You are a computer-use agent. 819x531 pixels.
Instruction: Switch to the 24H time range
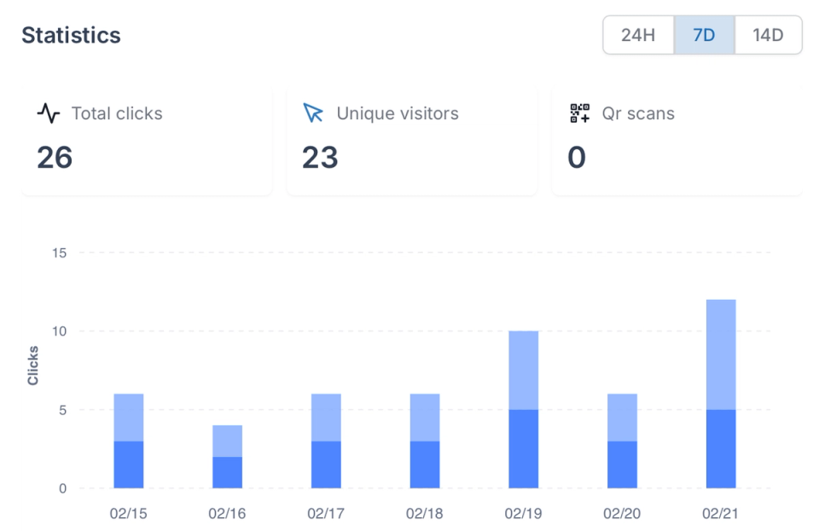tap(638, 35)
